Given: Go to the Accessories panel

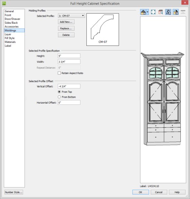Looking at the screenshot, I should tap(12, 26).
